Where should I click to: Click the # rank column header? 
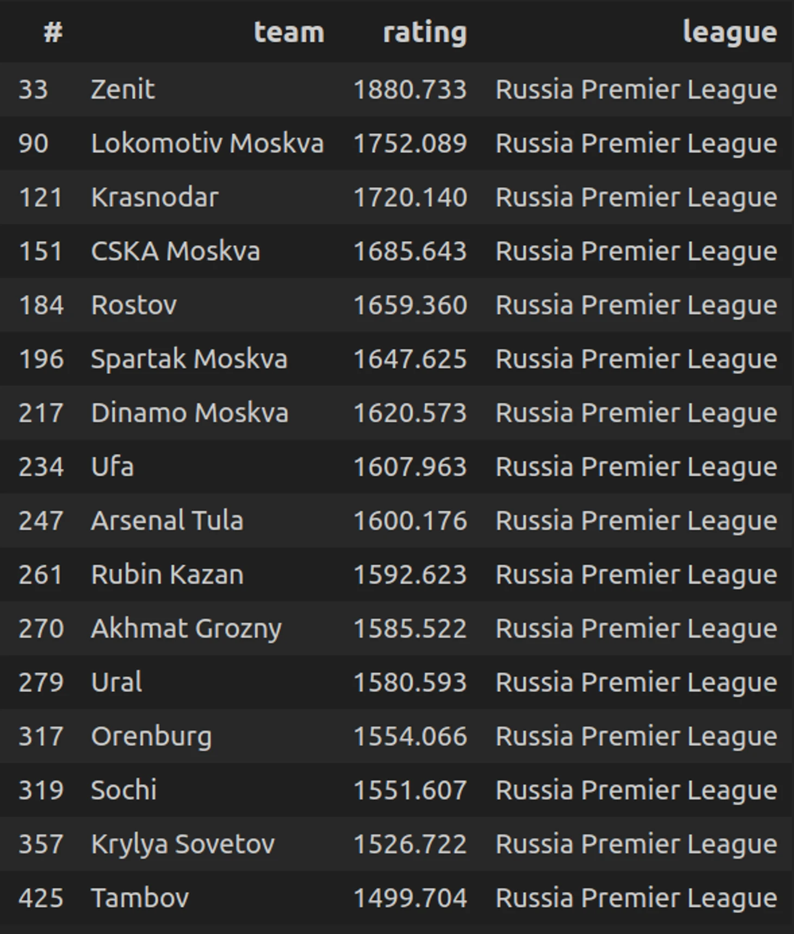[53, 32]
